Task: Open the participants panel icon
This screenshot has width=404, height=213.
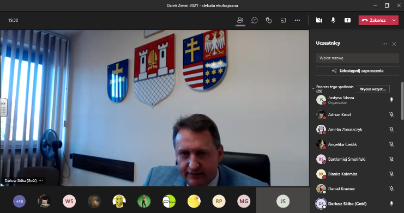Action: (240, 20)
